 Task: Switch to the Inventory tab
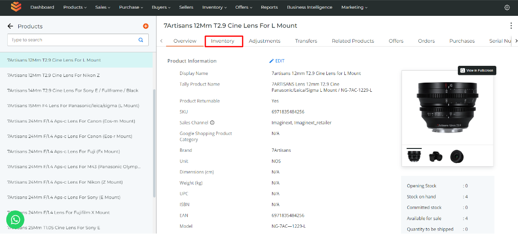tap(223, 41)
